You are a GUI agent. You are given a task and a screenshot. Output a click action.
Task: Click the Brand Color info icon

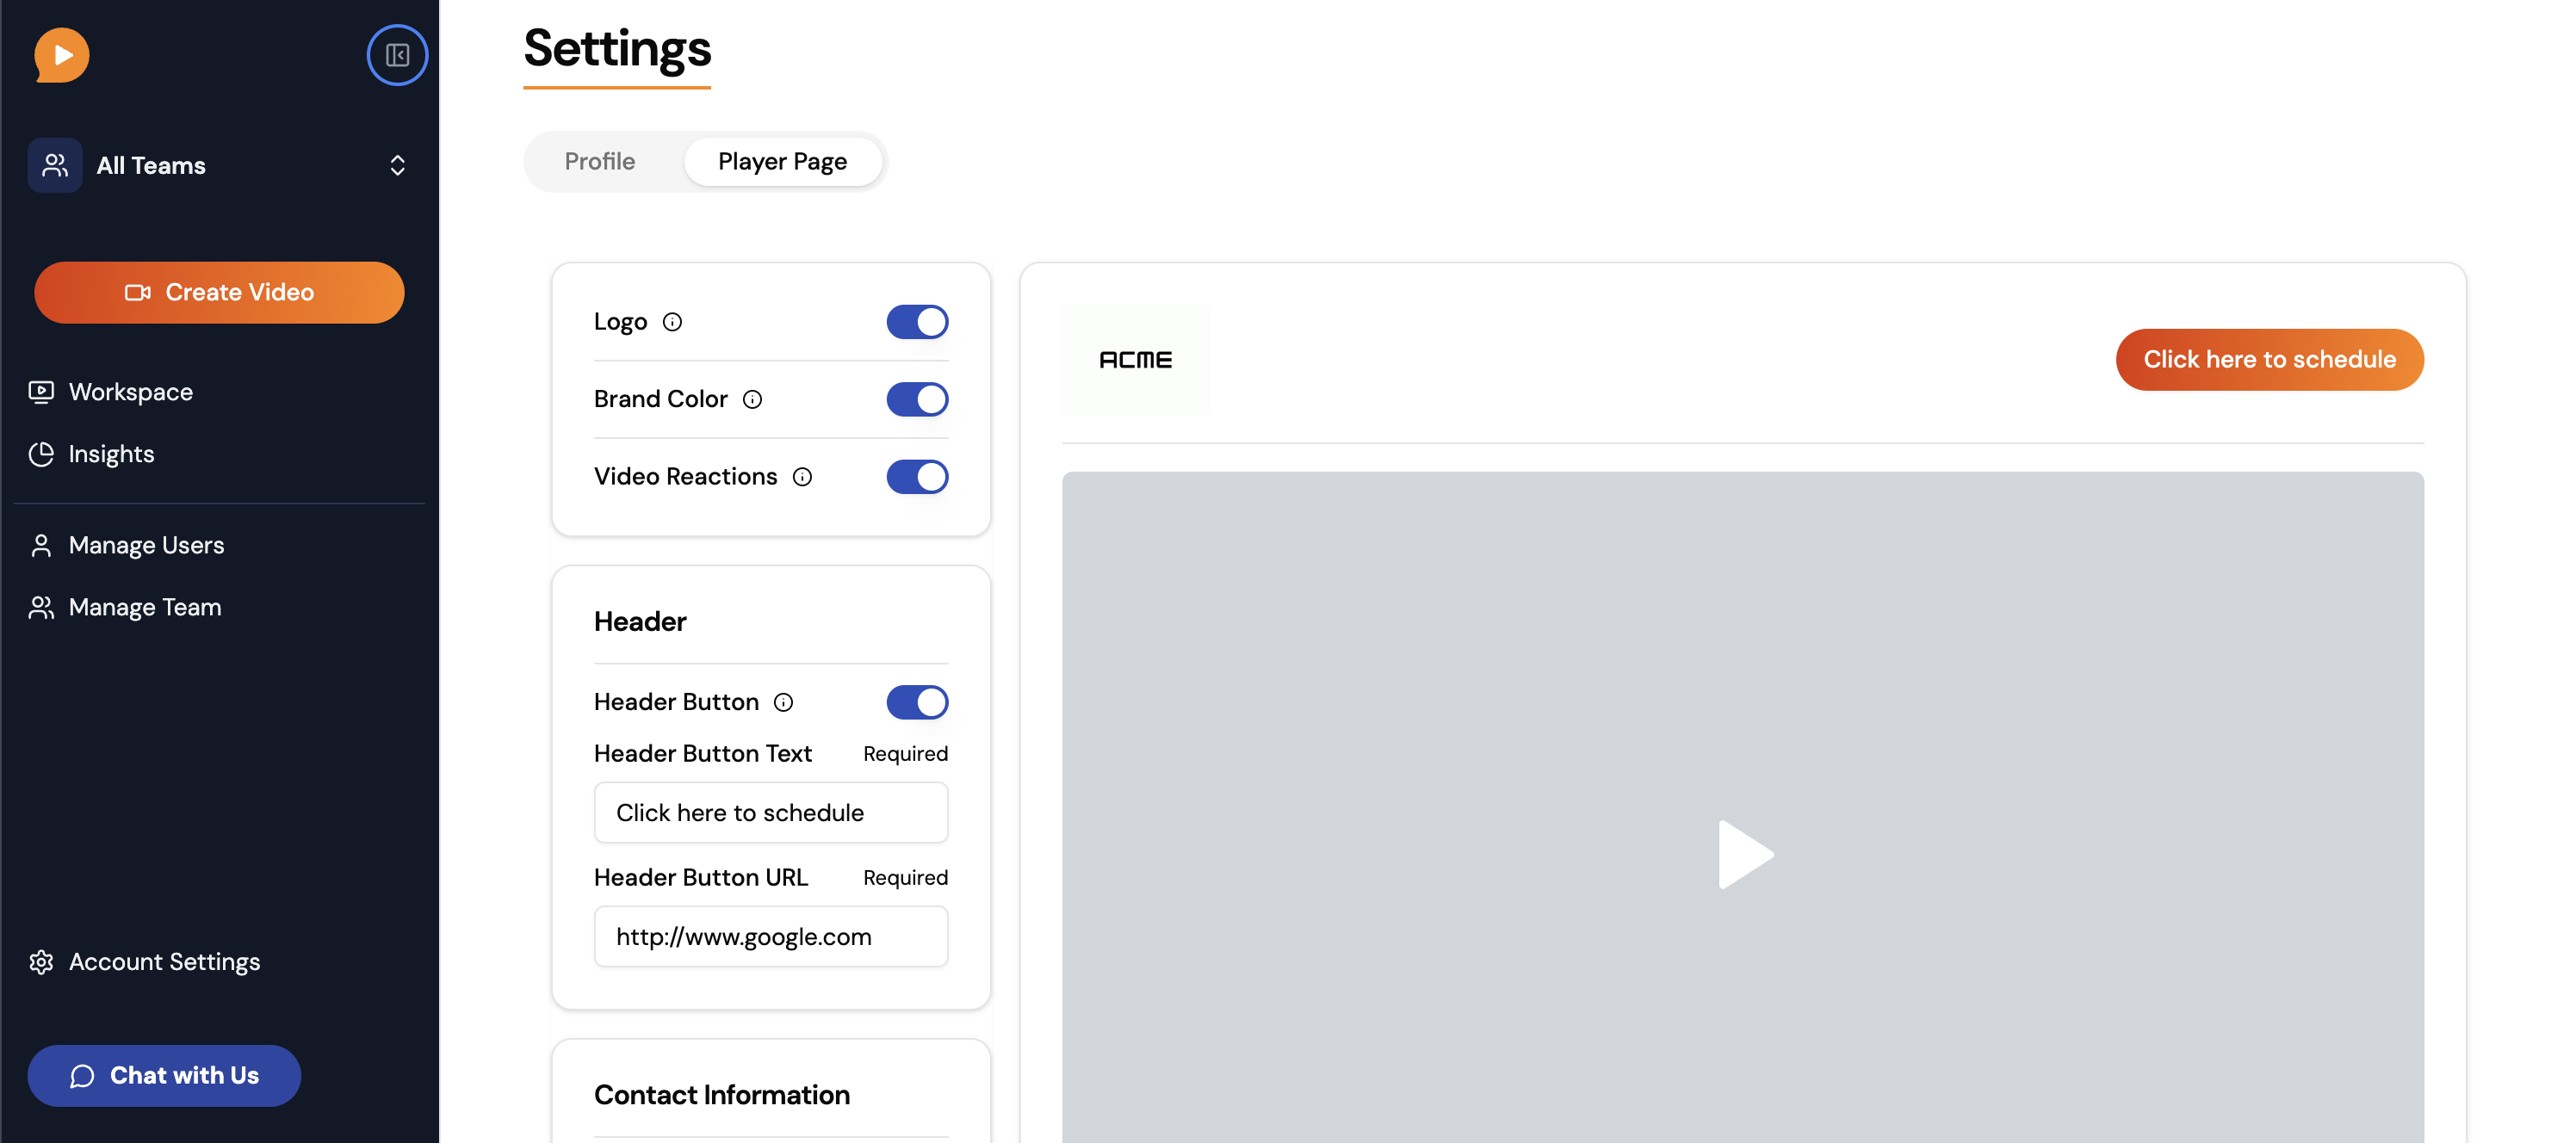point(752,400)
